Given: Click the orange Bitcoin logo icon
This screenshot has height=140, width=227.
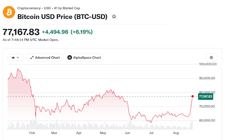Looking at the screenshot, I should tap(9, 12).
